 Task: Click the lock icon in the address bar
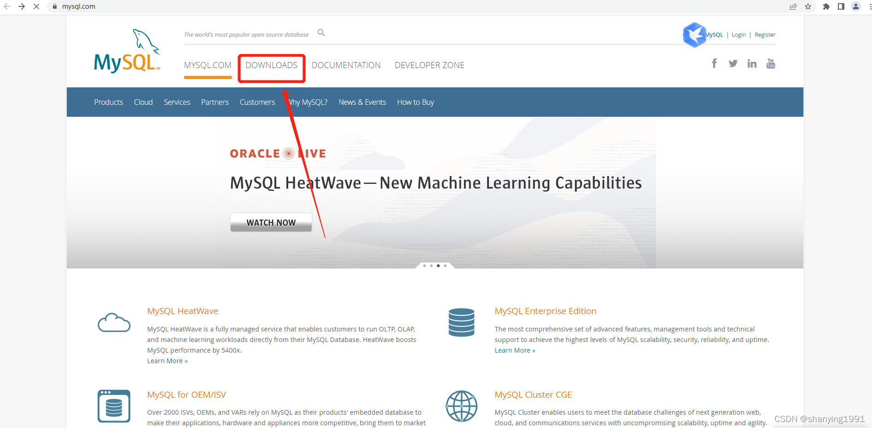tap(55, 6)
